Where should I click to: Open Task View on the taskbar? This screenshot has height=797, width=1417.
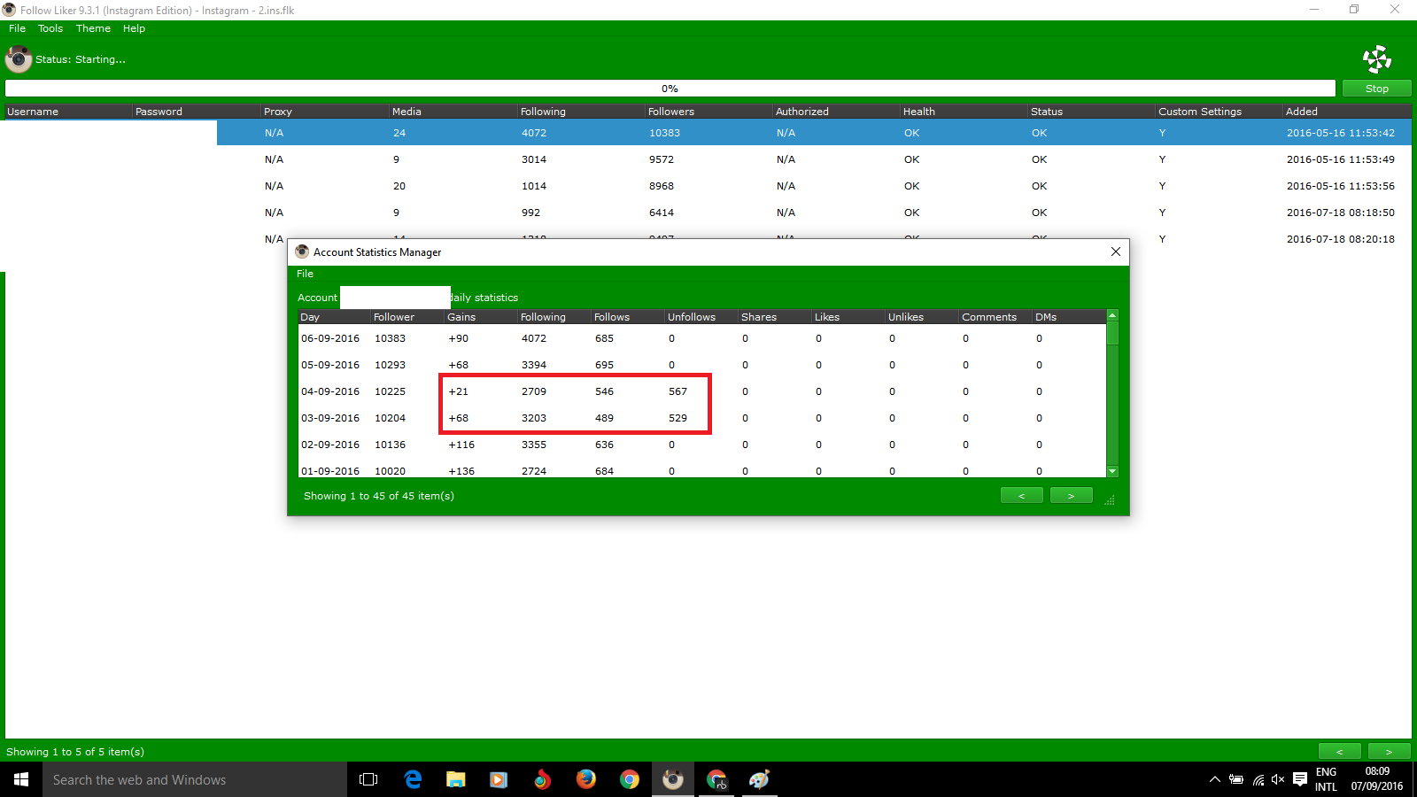click(368, 779)
